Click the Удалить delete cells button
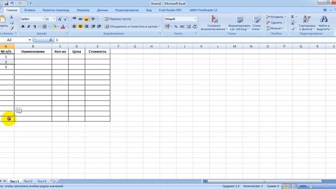336x189 pixels. (275, 23)
